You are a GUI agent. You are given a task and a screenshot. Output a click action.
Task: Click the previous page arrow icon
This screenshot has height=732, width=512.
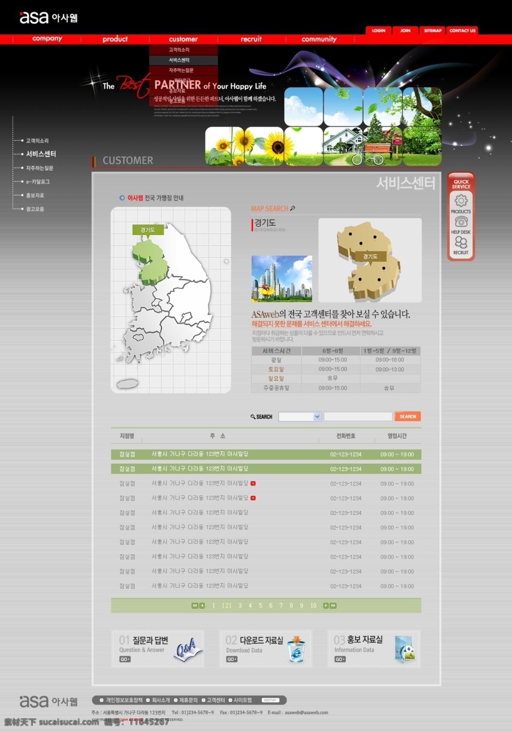point(202,606)
